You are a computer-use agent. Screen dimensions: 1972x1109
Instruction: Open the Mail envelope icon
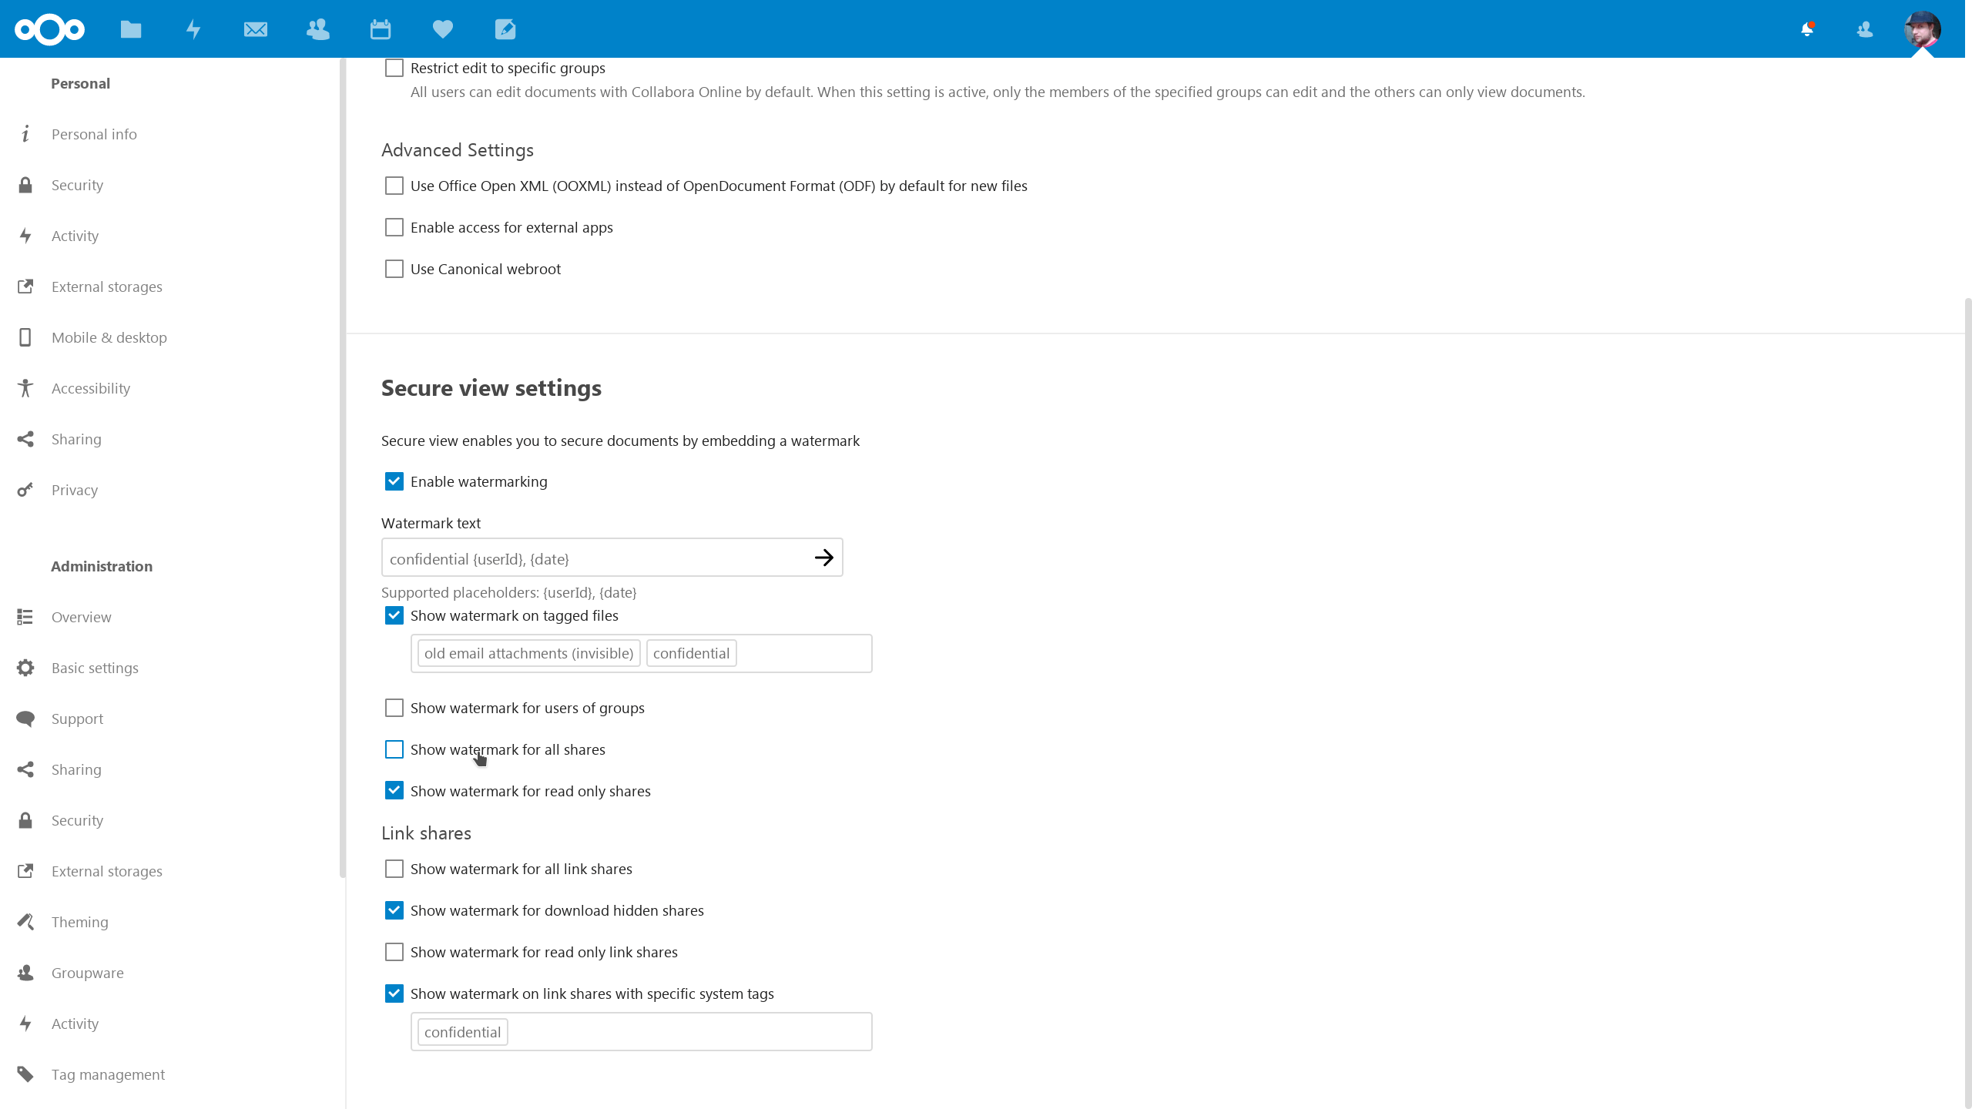coord(256,29)
